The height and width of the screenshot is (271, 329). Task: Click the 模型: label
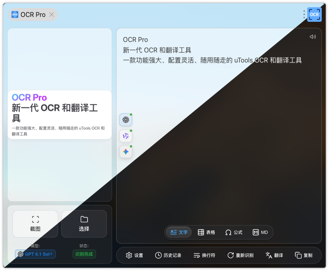(x=35, y=246)
